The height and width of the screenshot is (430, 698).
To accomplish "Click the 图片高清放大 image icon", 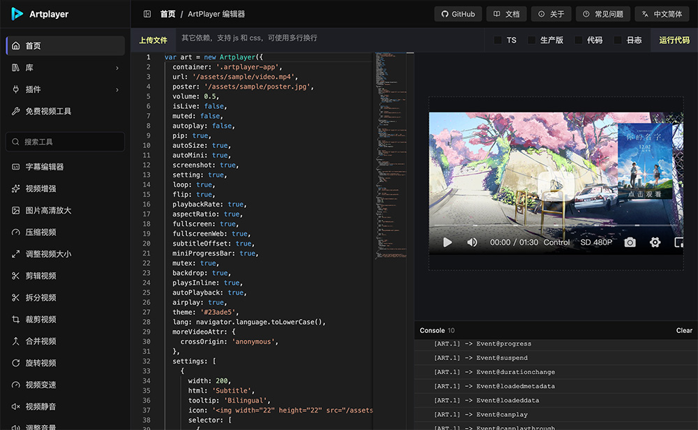I will [x=15, y=211].
